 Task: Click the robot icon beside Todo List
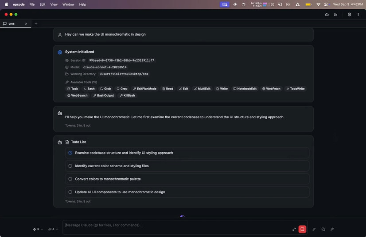click(x=60, y=143)
